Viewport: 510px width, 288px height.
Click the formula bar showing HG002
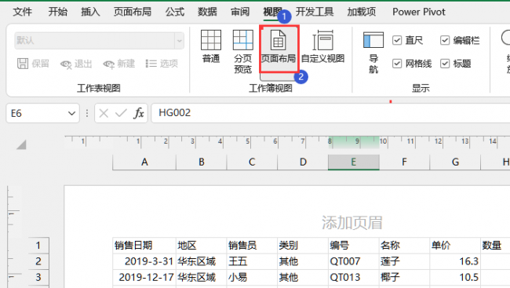pyautogui.click(x=330, y=113)
